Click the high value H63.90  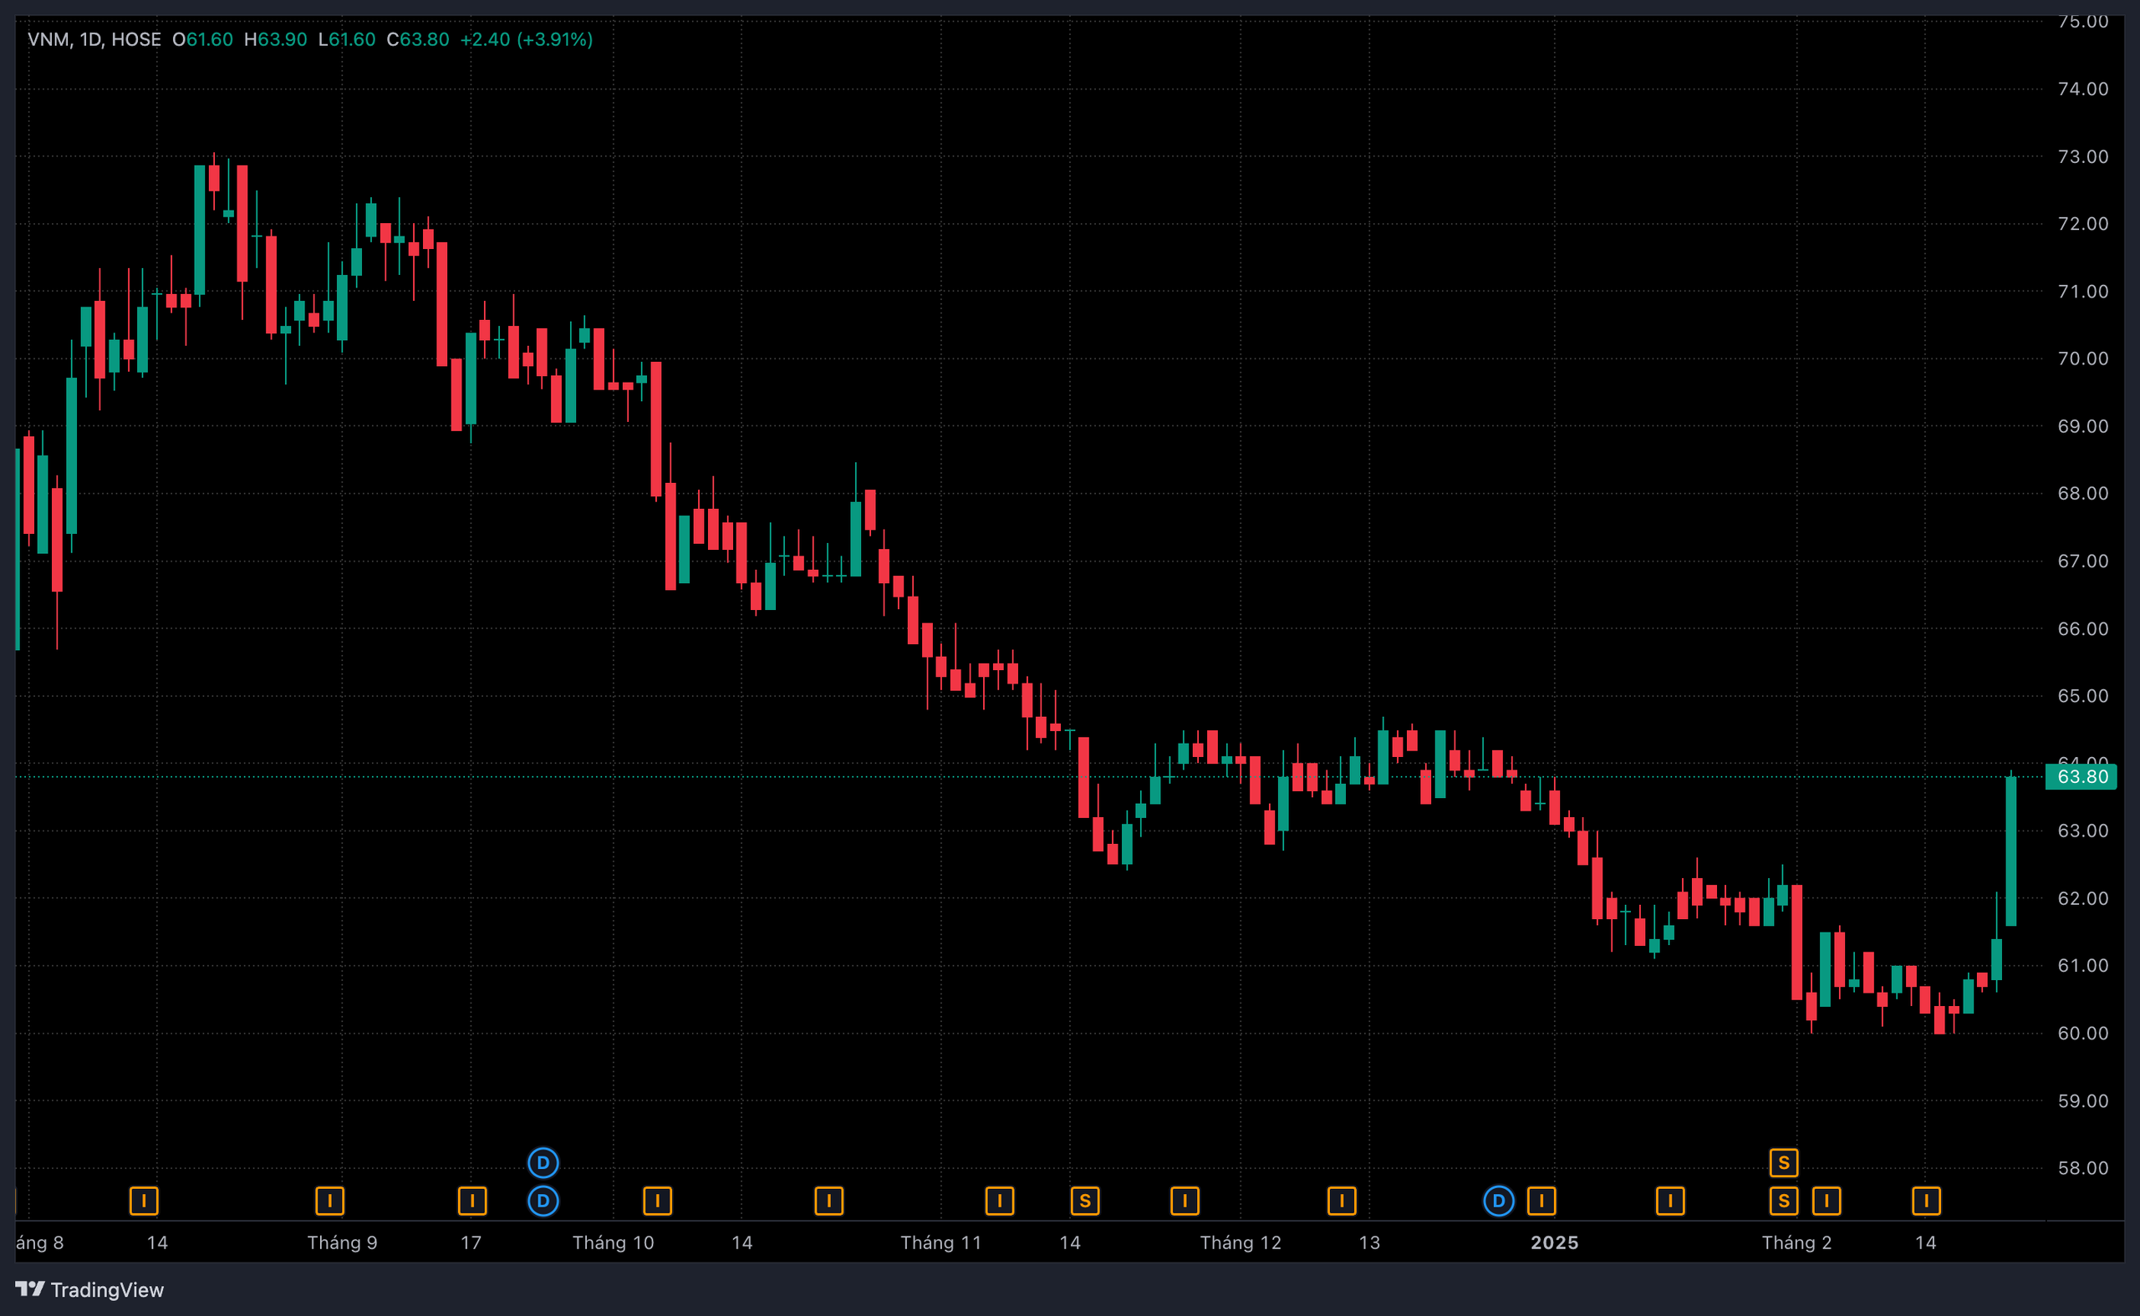(275, 39)
